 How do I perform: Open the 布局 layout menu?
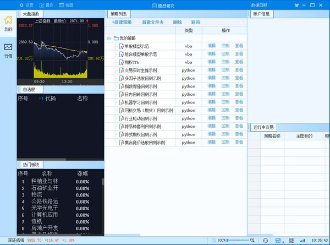click(66, 5)
